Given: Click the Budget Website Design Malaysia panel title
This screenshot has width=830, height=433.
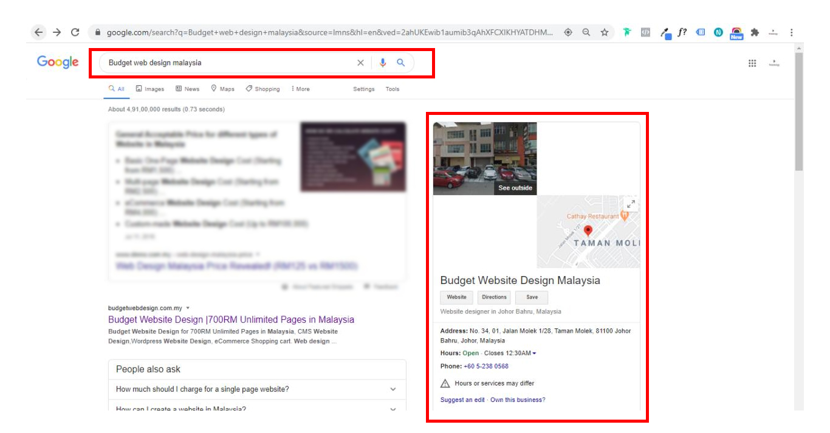Looking at the screenshot, I should point(520,280).
